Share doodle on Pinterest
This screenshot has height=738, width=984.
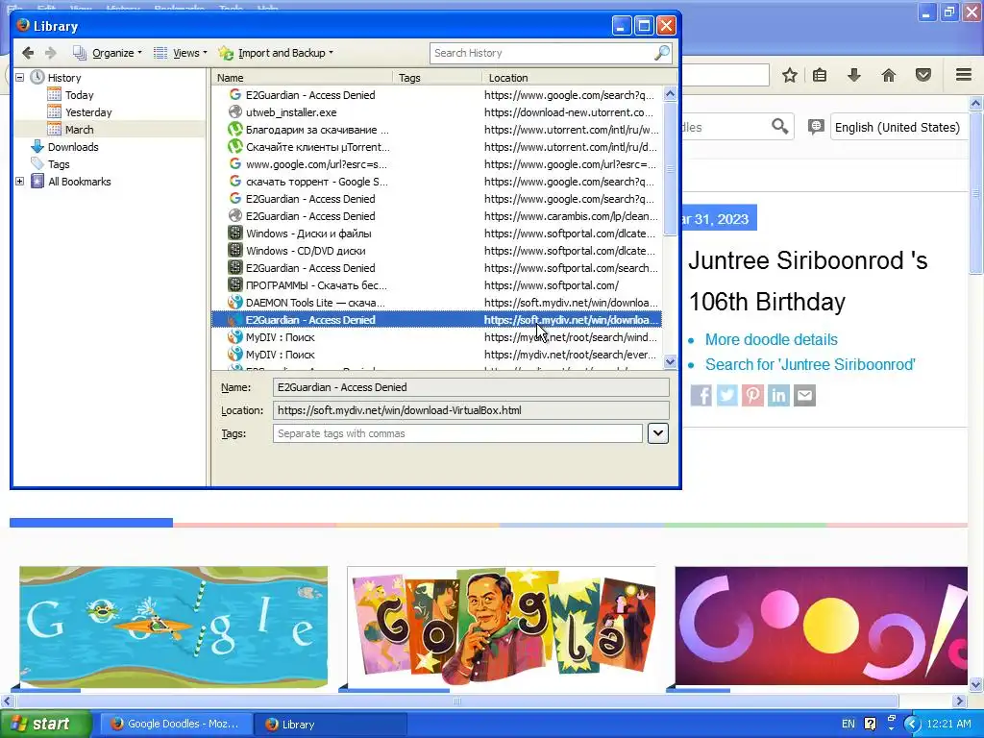753,395
